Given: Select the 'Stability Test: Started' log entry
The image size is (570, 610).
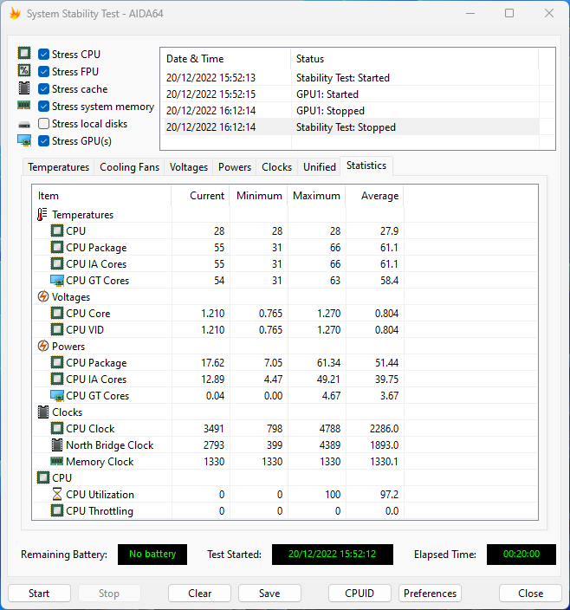Looking at the screenshot, I should coord(352,78).
